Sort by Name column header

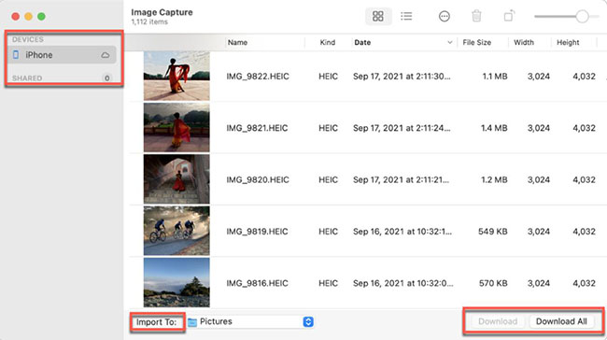tap(237, 43)
